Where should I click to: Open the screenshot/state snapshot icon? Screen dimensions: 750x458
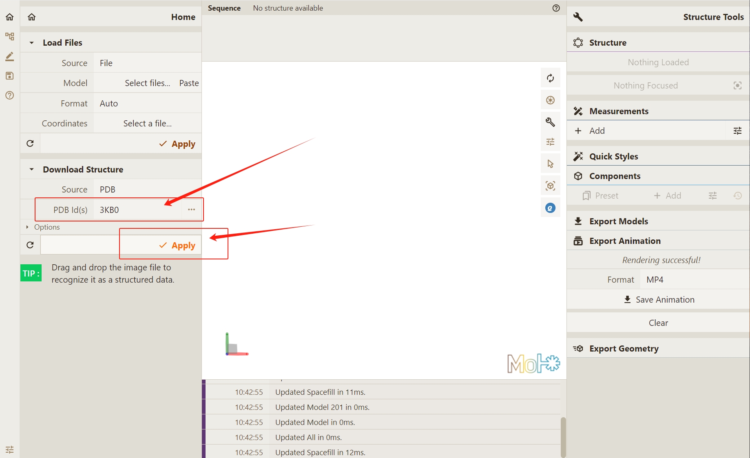pyautogui.click(x=550, y=100)
